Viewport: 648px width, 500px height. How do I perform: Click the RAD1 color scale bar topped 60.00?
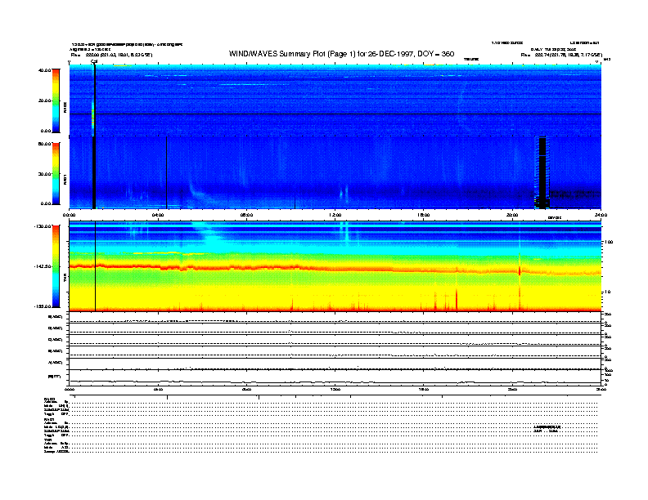(x=56, y=173)
